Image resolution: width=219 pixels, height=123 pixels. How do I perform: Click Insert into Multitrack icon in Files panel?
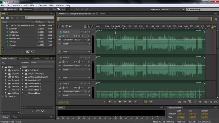click(x=17, y=18)
